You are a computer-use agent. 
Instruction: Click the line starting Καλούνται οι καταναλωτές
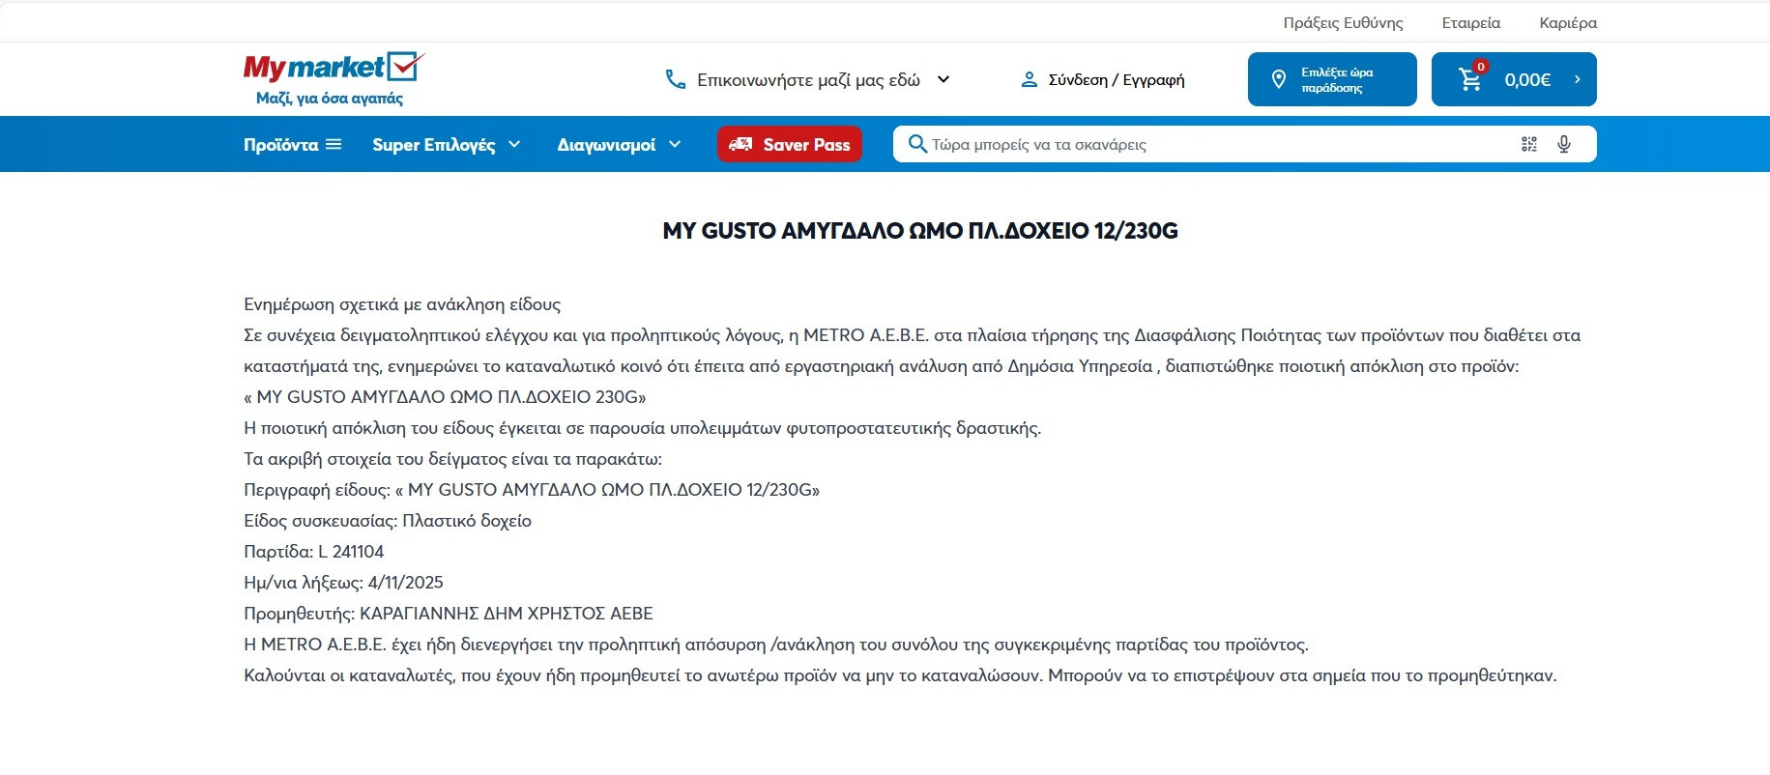pos(900,675)
